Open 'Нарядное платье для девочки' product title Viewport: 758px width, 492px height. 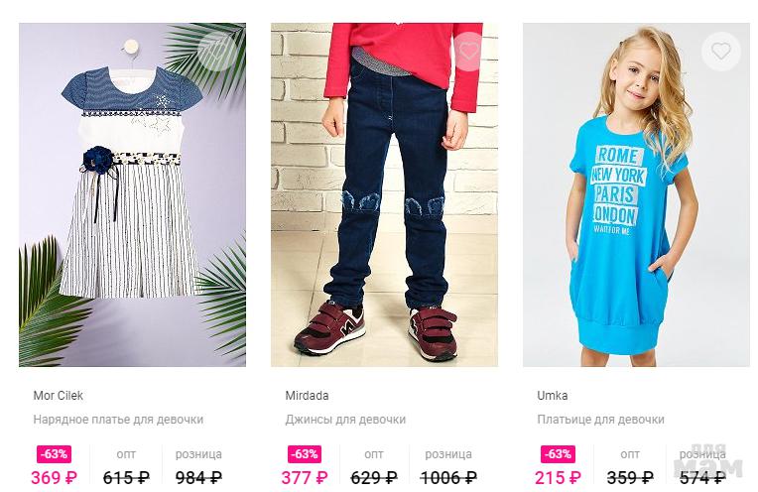118,420
